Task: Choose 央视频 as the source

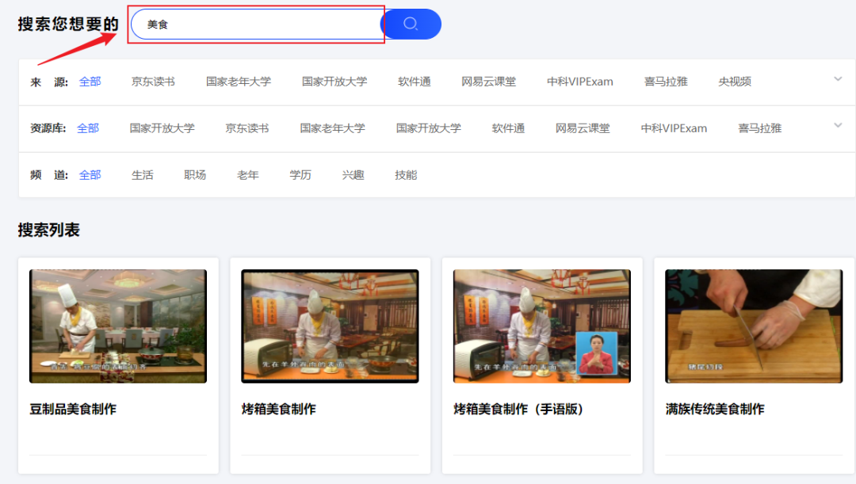Action: point(735,82)
